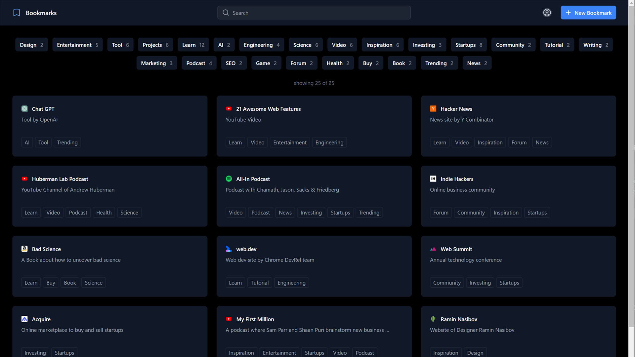The image size is (635, 357).
Task: Filter by Trending in the tag bar
Action: 439,63
